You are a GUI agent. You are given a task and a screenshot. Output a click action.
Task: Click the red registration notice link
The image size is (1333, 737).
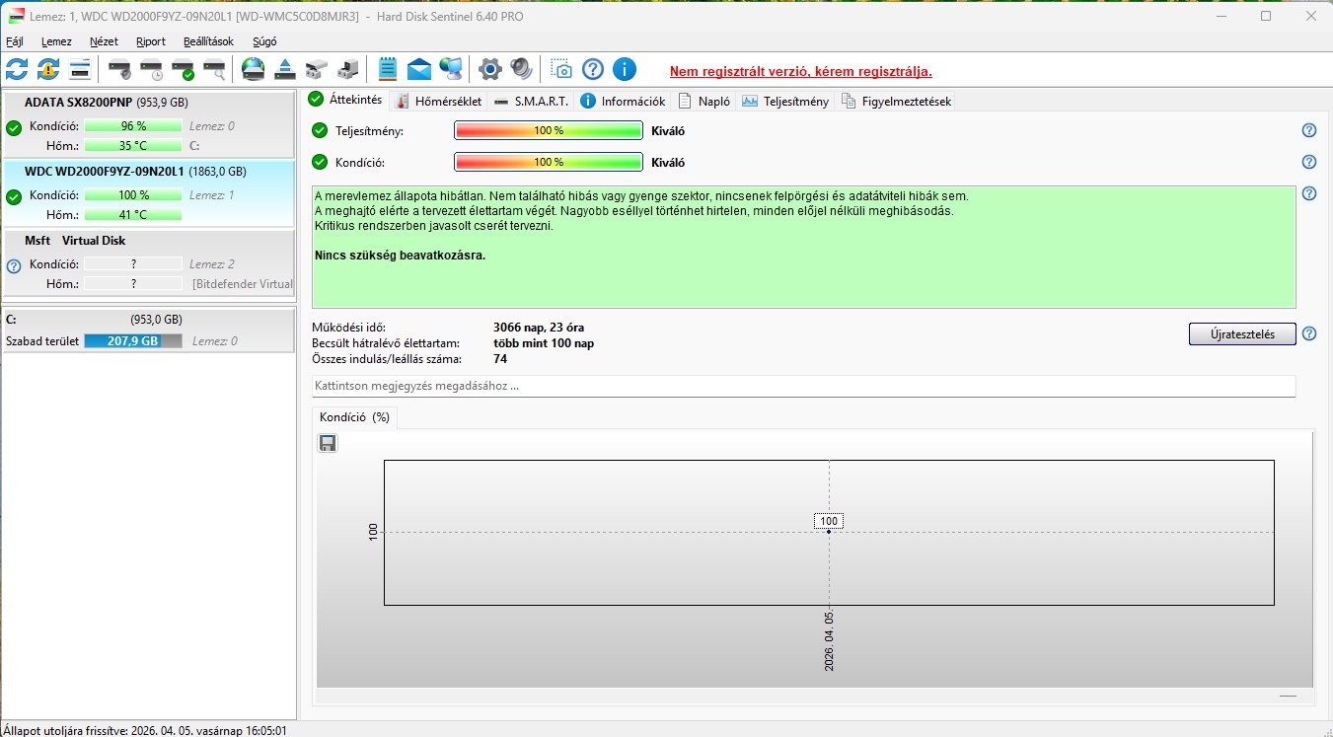[800, 71]
